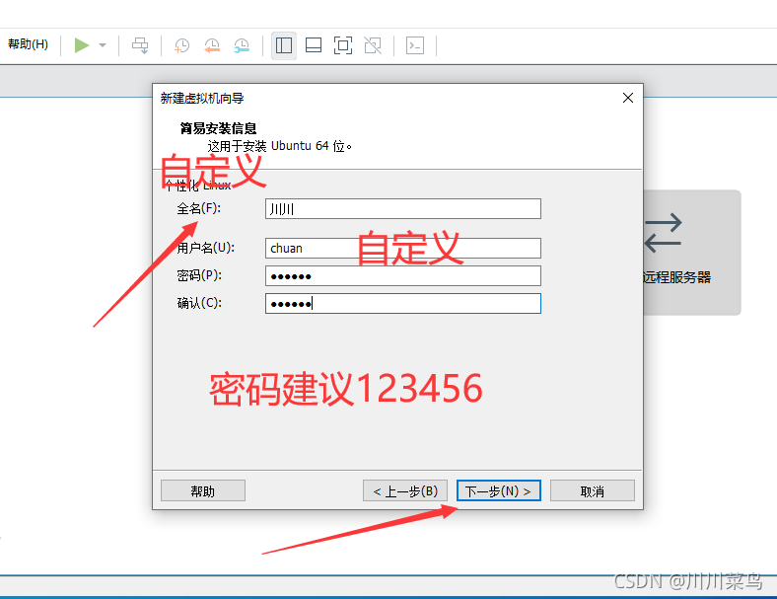Click the 全名(F) input field
The height and width of the screenshot is (599, 777).
[x=403, y=209]
